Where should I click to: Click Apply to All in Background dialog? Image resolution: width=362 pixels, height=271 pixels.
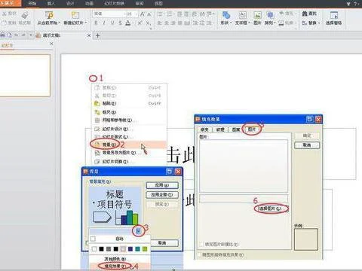tap(162, 195)
